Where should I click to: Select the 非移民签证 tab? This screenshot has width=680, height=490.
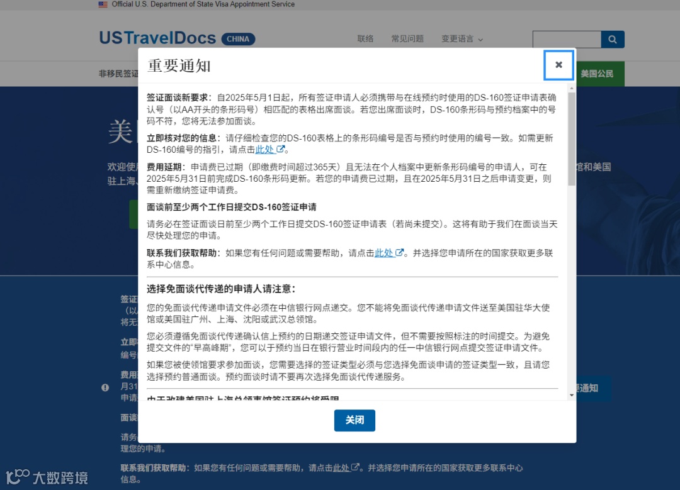click(119, 74)
